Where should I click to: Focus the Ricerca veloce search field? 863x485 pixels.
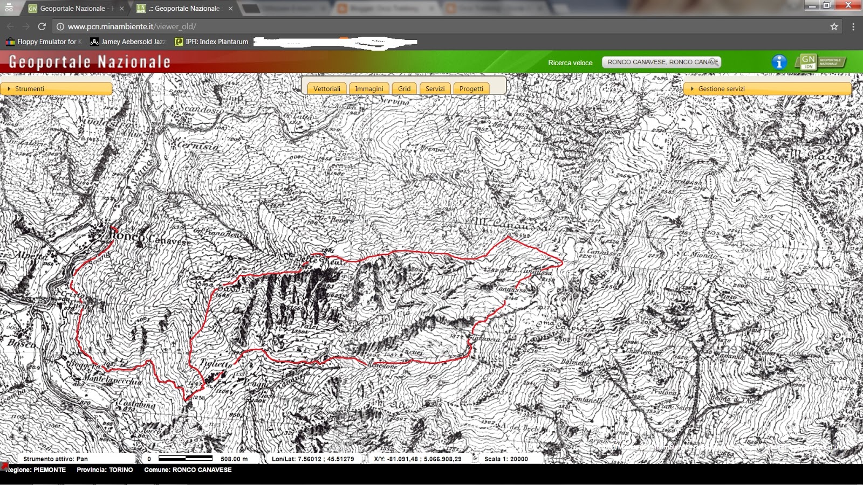(661, 62)
